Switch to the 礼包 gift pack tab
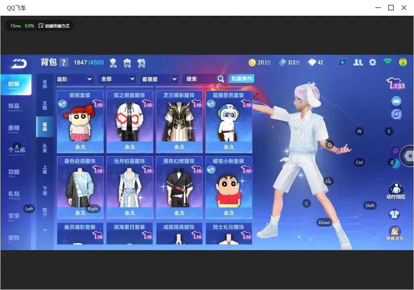The height and width of the screenshot is (290, 414). pos(14,194)
